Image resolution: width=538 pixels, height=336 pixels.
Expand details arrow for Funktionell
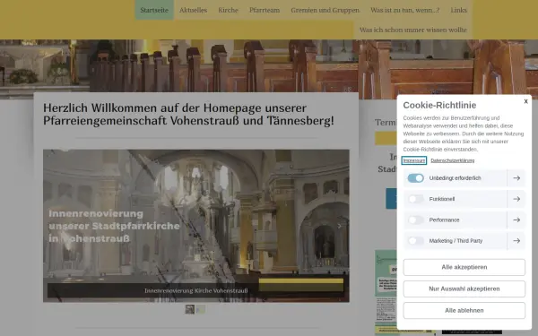coord(516,199)
